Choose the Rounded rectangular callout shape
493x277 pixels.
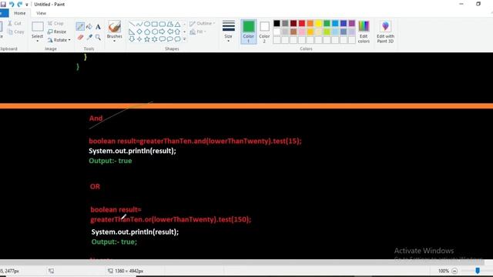pos(163,39)
